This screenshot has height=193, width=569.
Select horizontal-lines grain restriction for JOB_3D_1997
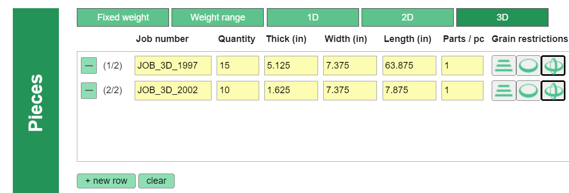[x=503, y=66]
